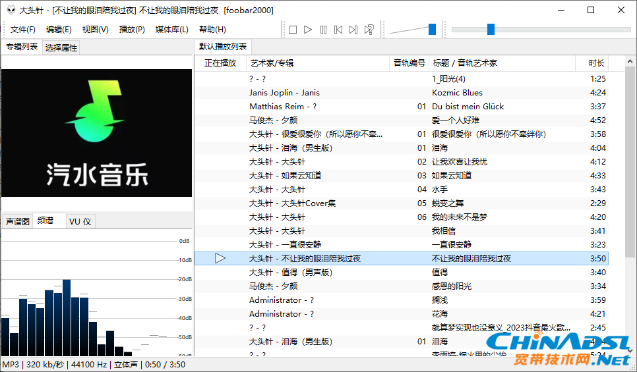Open the 播放(P) menu
This screenshot has width=637, height=372.
[x=132, y=30]
